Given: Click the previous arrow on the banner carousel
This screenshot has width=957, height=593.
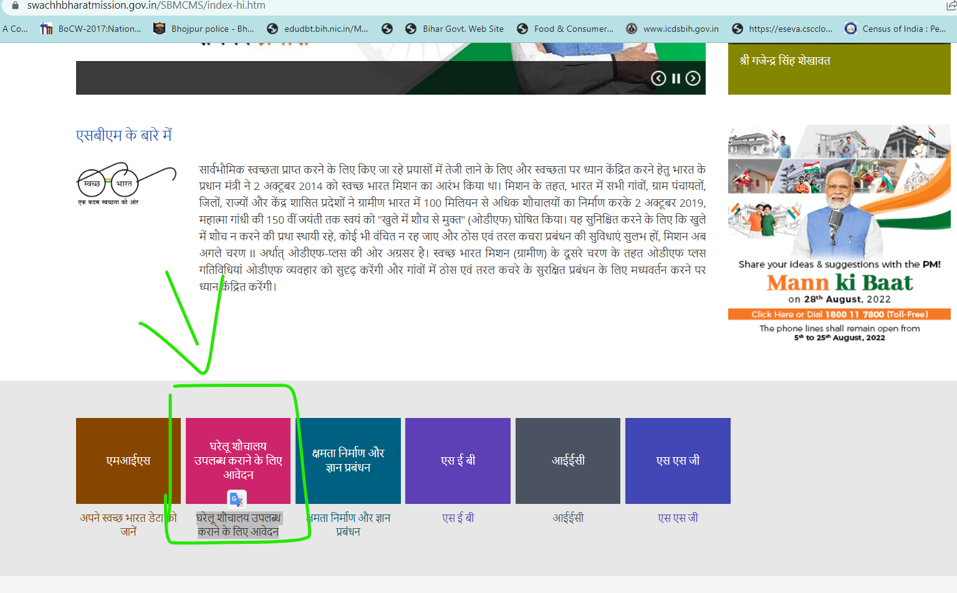Looking at the screenshot, I should point(659,78).
